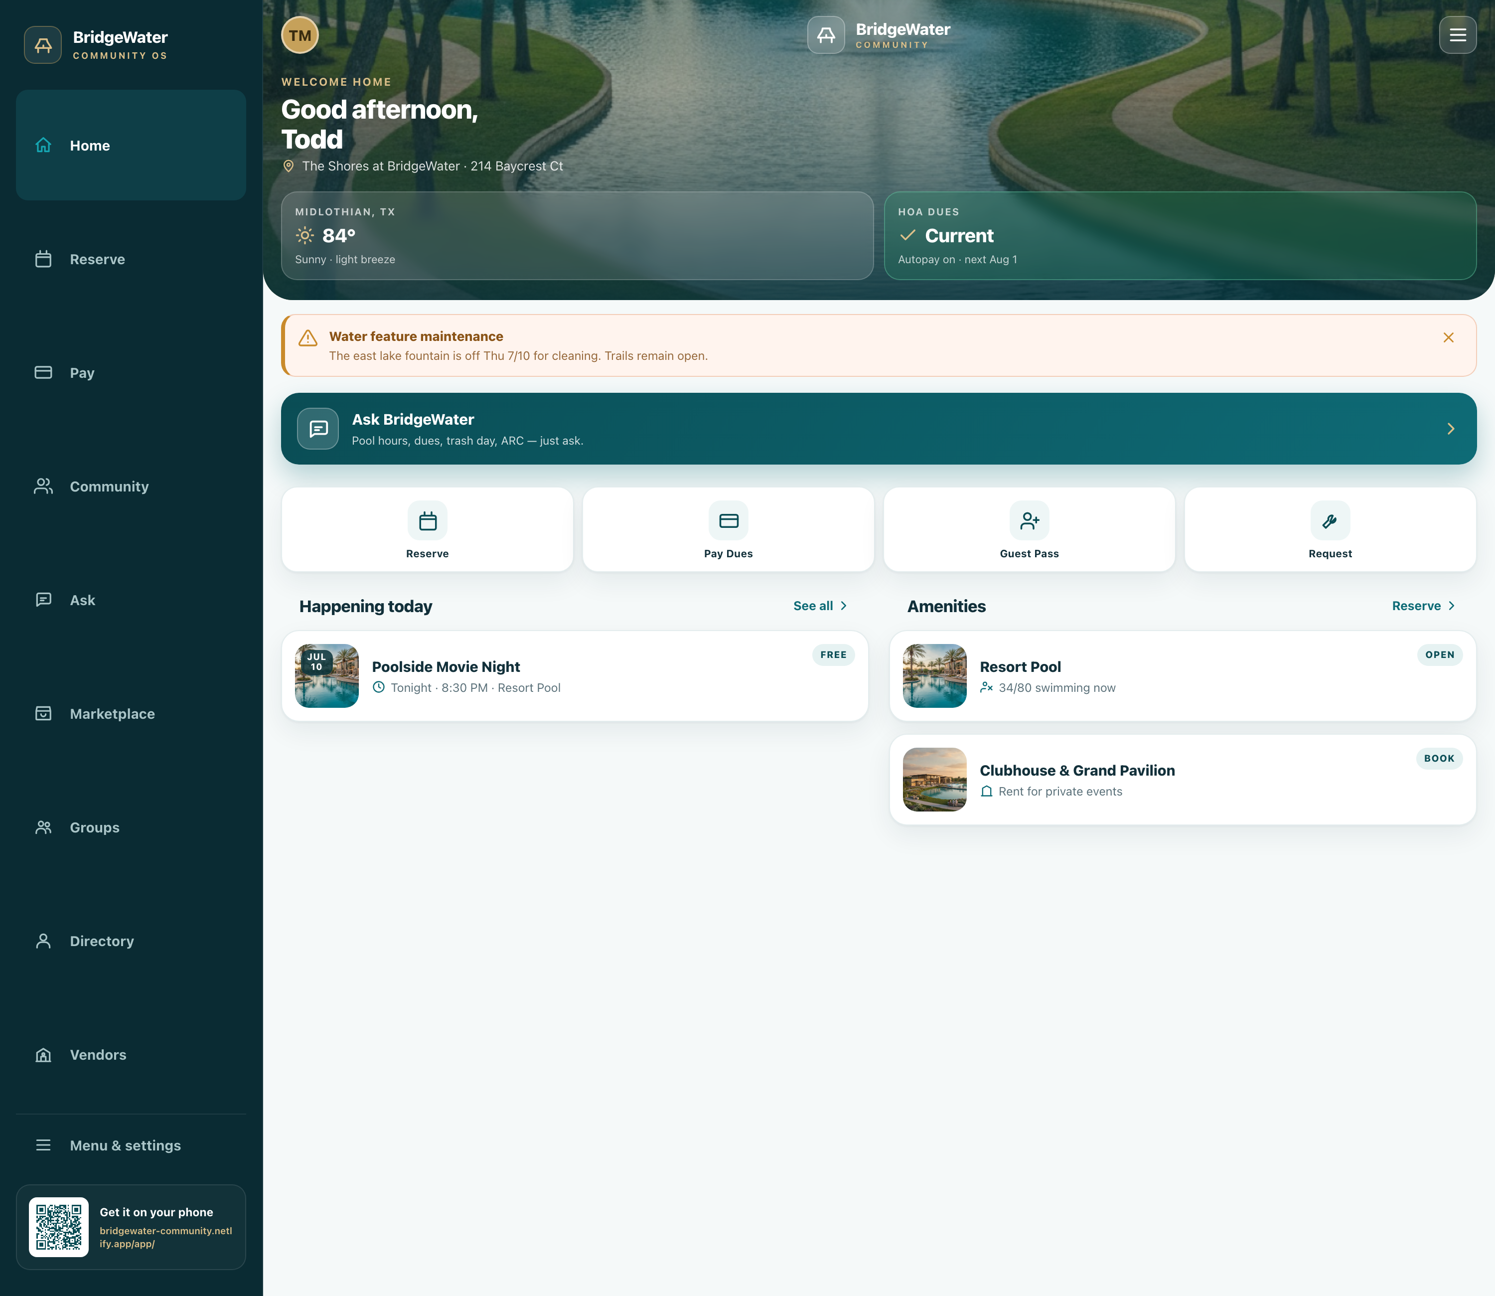Click the Request wrench icon

(x=1330, y=521)
